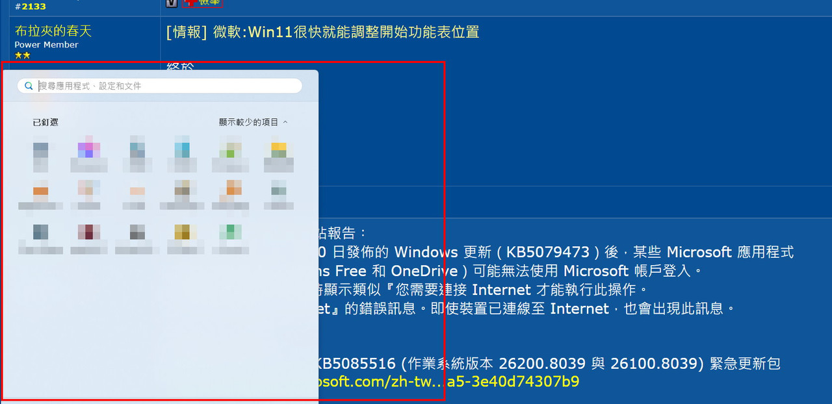Screen dimensions: 832x404
Task: Open the [情報] 微軟:Win11 thread title
Action: [322, 32]
